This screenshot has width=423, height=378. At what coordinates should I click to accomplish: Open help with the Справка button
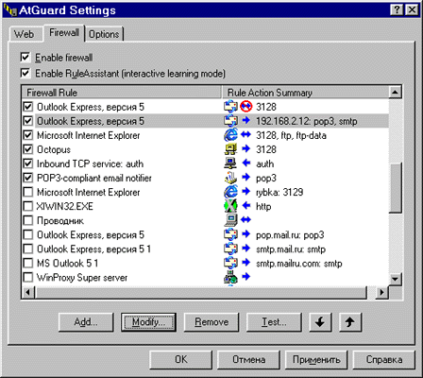pyautogui.click(x=384, y=359)
